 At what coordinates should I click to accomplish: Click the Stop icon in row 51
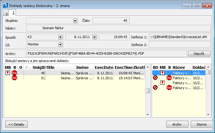click(14, 78)
